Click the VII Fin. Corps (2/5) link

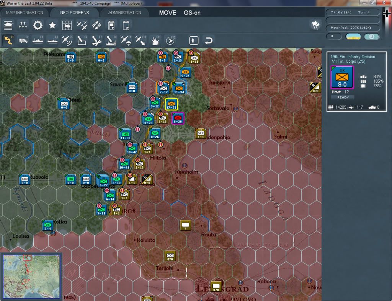coord(348,62)
